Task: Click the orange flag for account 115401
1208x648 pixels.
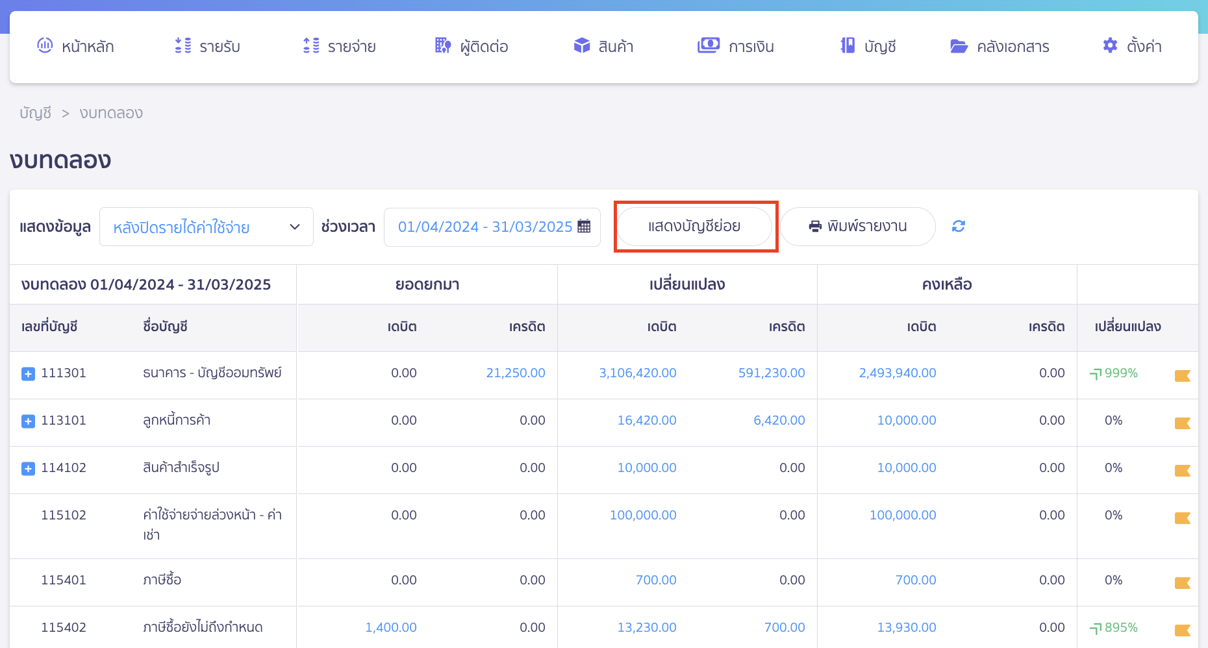Action: pos(1182,582)
